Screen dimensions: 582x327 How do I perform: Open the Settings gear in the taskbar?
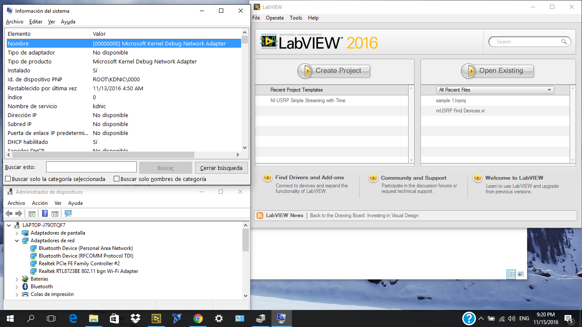coord(219,318)
